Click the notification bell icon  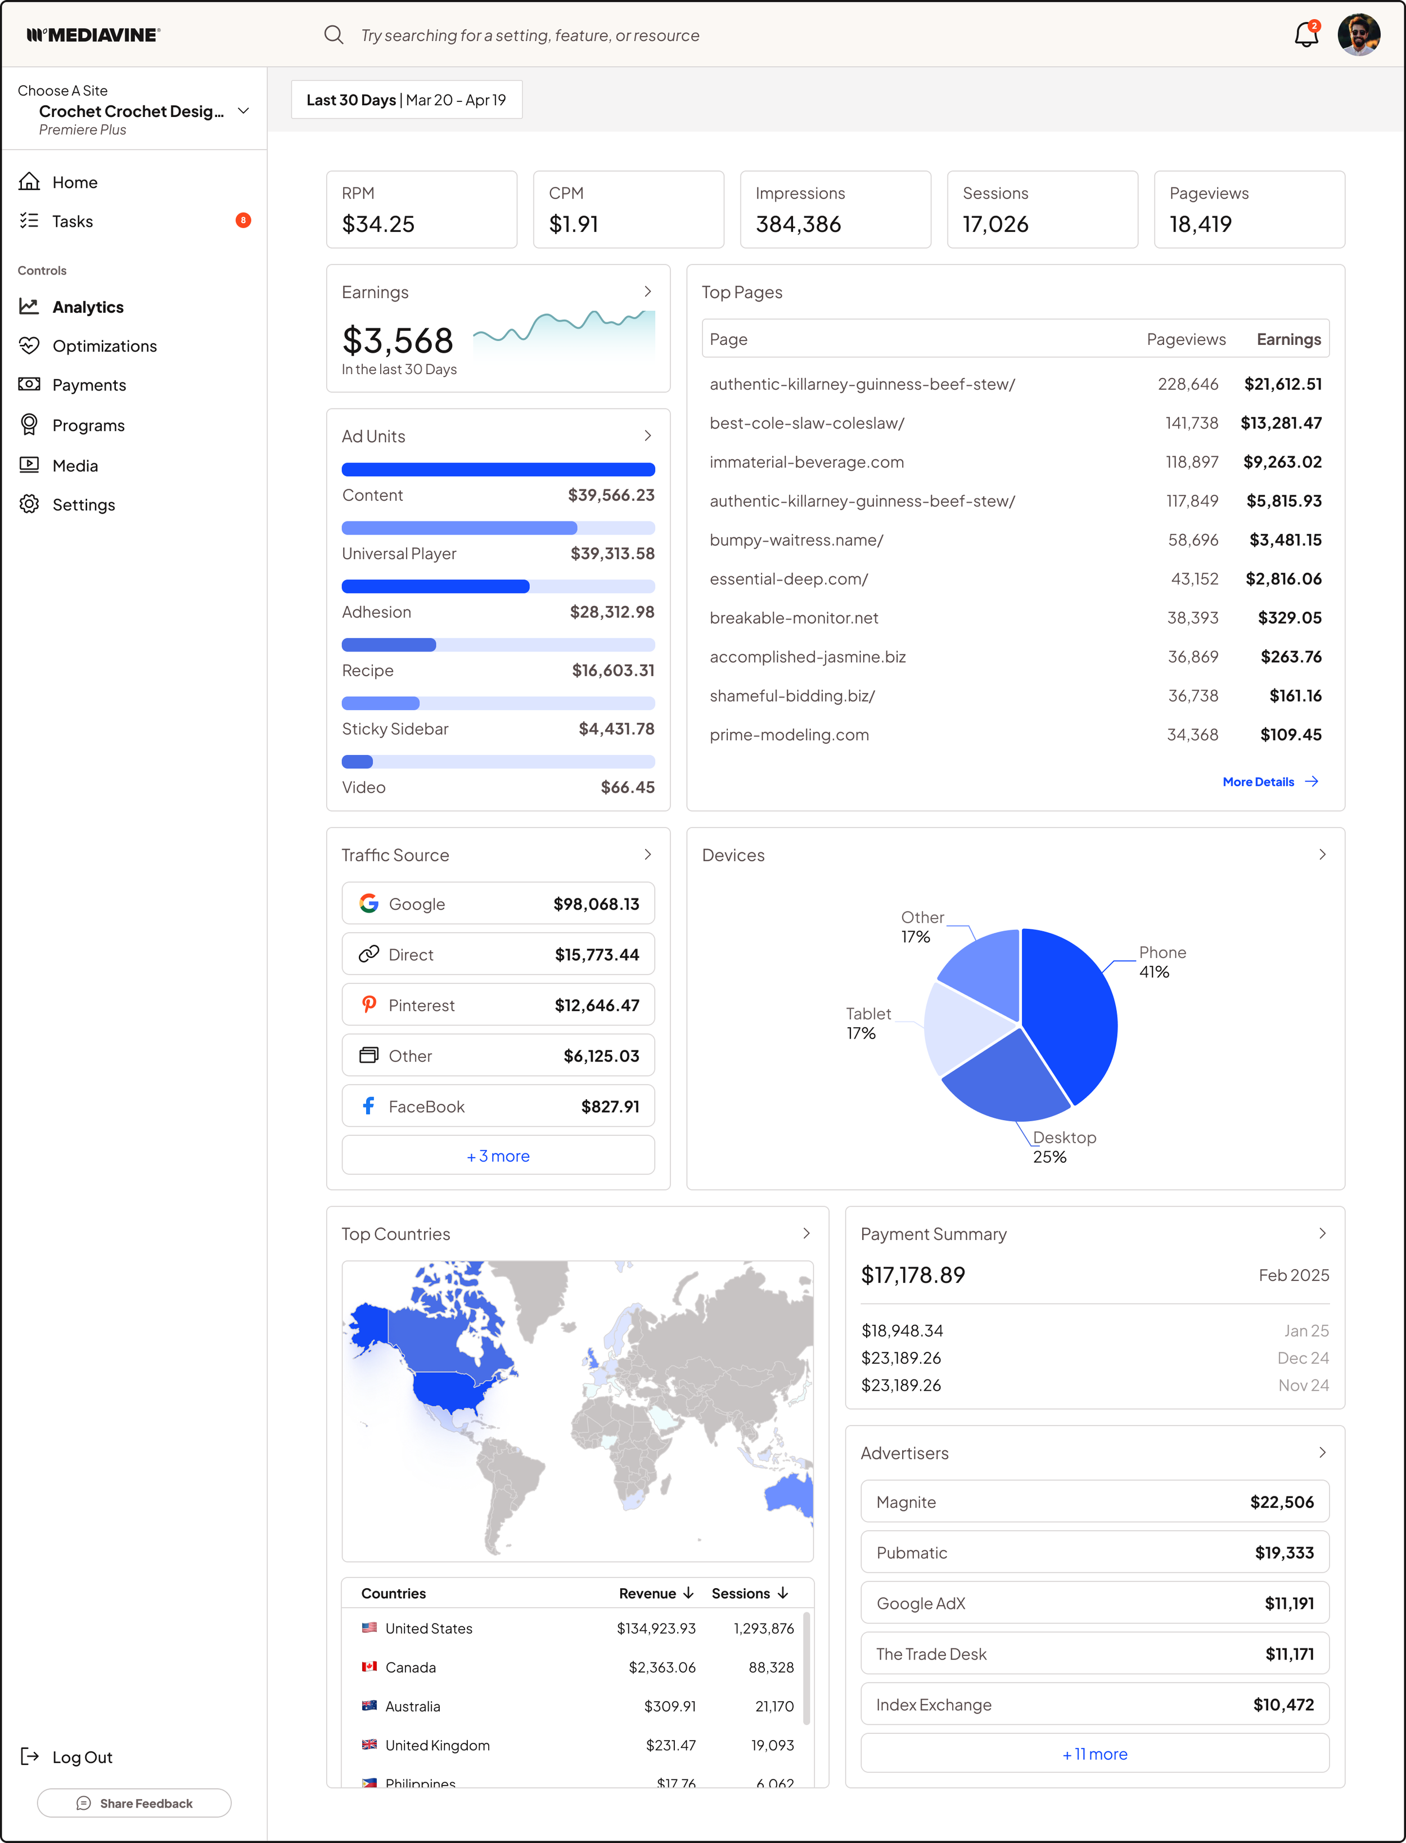coord(1305,34)
